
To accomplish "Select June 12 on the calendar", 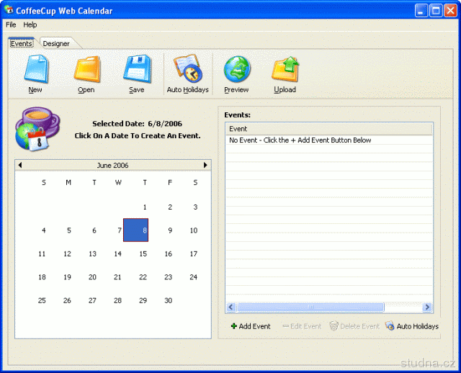I will click(67, 254).
